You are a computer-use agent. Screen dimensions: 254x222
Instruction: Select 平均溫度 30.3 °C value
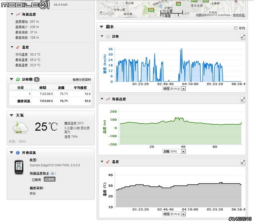tap(35, 55)
